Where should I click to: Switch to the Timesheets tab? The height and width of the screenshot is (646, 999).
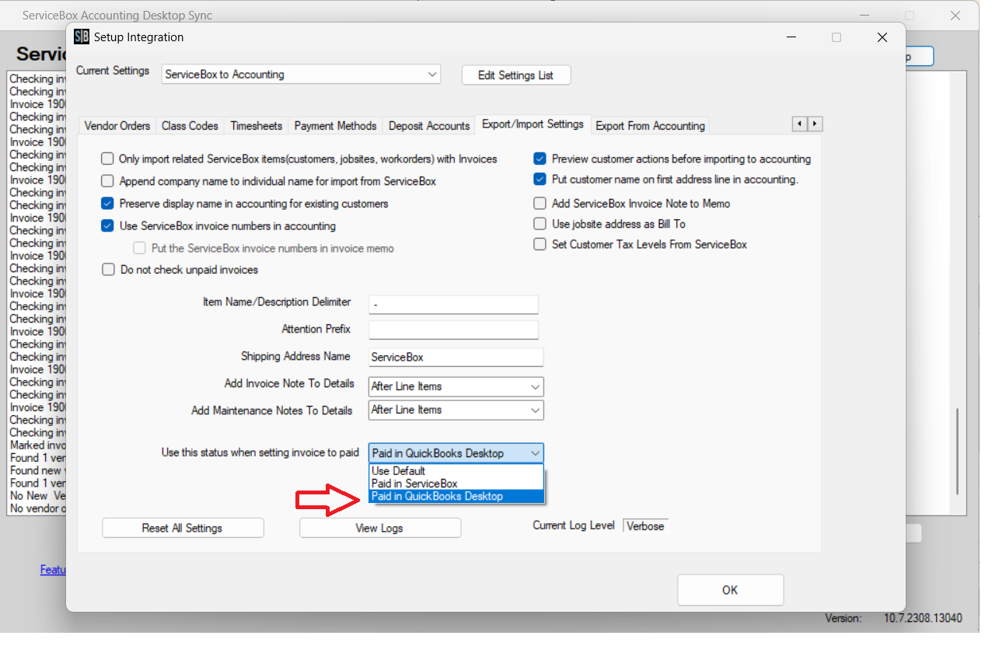coord(257,126)
